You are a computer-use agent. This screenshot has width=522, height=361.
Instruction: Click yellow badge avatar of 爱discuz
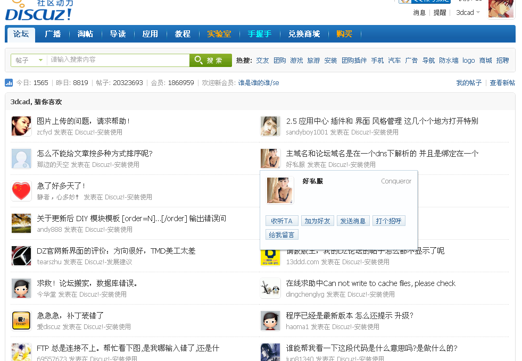21,321
